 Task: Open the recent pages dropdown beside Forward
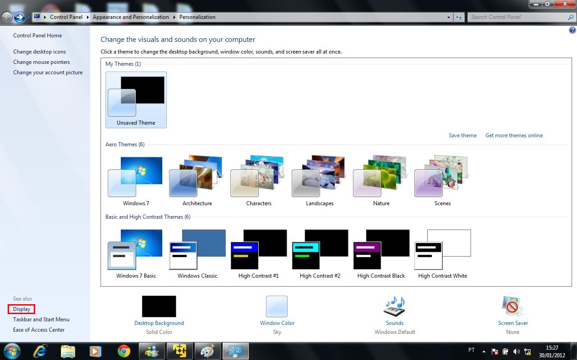tap(28, 17)
